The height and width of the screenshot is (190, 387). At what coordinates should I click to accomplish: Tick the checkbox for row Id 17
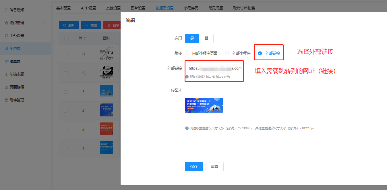[66, 54]
